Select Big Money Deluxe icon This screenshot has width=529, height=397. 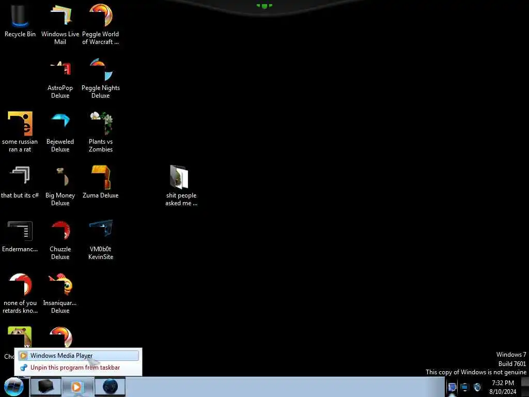coord(60,186)
